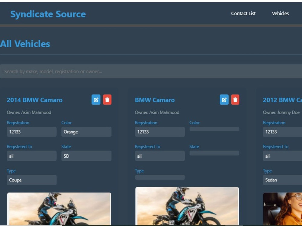Click the edit icon beside the untitled-year BMW Camaro
Viewport: 302px width, 226px height.
coord(224,99)
